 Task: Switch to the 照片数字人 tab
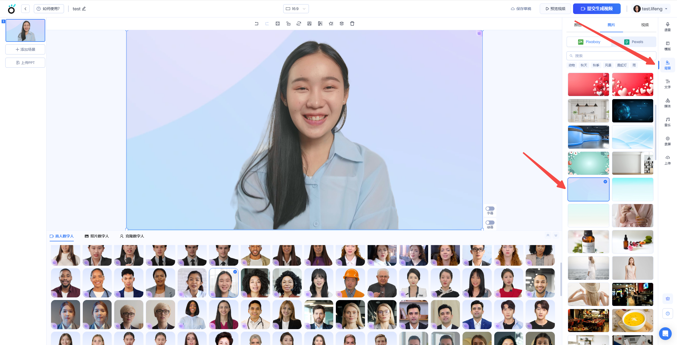[97, 236]
